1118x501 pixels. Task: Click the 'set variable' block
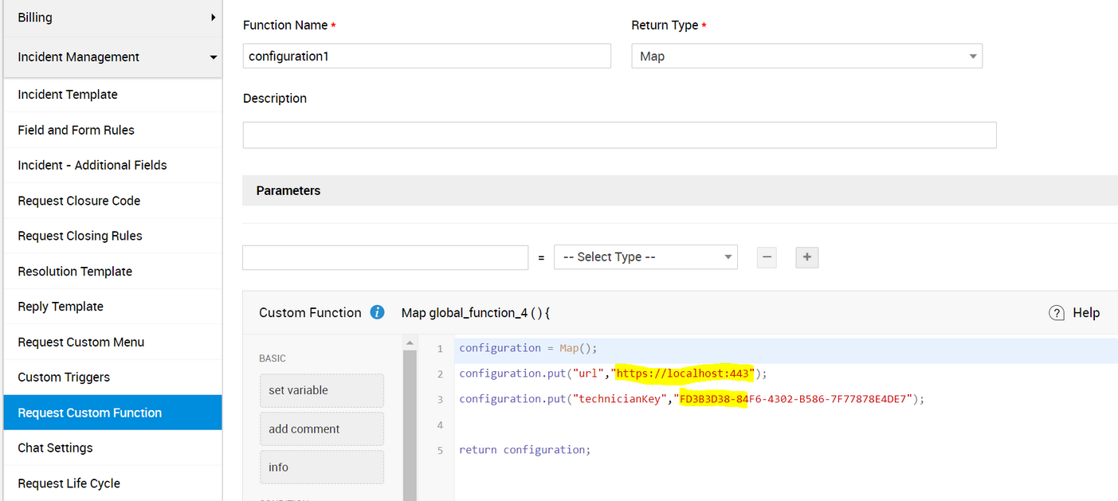[x=321, y=390]
